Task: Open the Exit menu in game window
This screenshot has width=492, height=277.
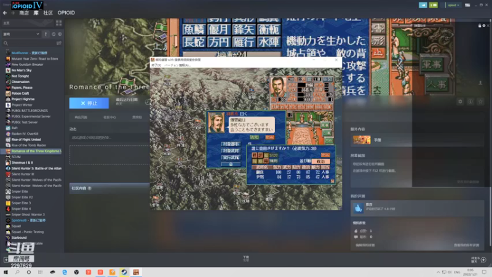Action: (x=156, y=65)
